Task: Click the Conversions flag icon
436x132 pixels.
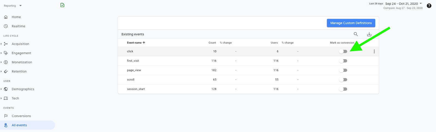Action: click(x=6, y=116)
